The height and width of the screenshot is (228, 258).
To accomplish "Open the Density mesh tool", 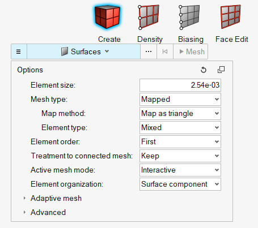I will [149, 17].
